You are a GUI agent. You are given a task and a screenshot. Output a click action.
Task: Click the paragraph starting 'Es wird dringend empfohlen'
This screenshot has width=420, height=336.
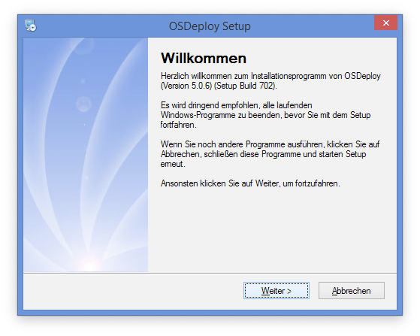[x=265, y=115]
